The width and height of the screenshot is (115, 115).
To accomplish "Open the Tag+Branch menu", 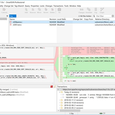I will pos(19,6).
